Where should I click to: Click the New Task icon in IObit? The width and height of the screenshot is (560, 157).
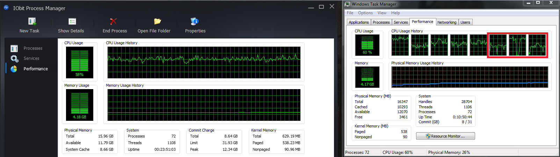tap(32, 21)
